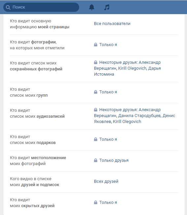Change 'Только я' for groups list

pos(108,92)
